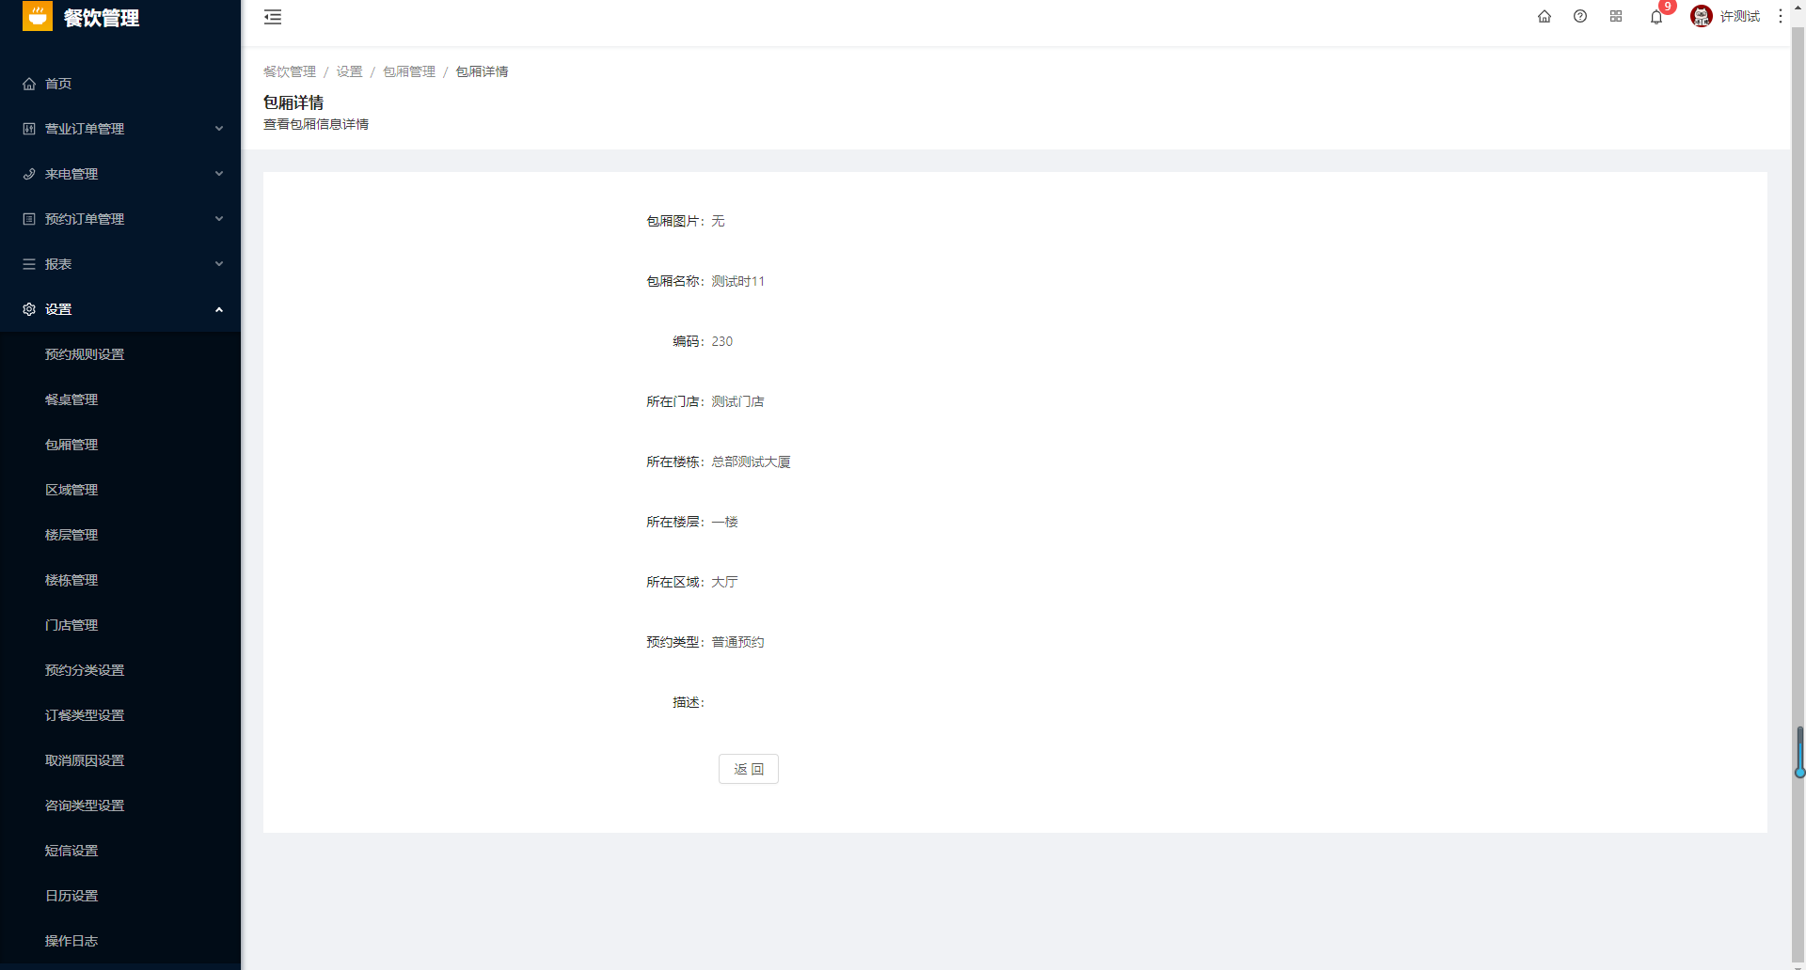Click the bars icon beside 报表
This screenshot has width=1806, height=970.
point(29,264)
